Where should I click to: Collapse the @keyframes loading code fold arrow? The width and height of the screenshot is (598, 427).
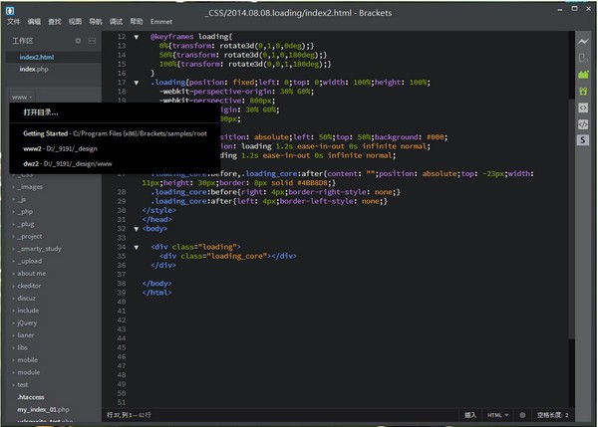[137, 37]
